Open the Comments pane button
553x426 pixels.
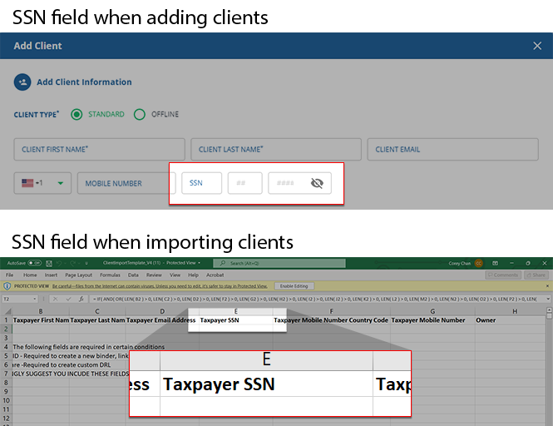pyautogui.click(x=506, y=275)
